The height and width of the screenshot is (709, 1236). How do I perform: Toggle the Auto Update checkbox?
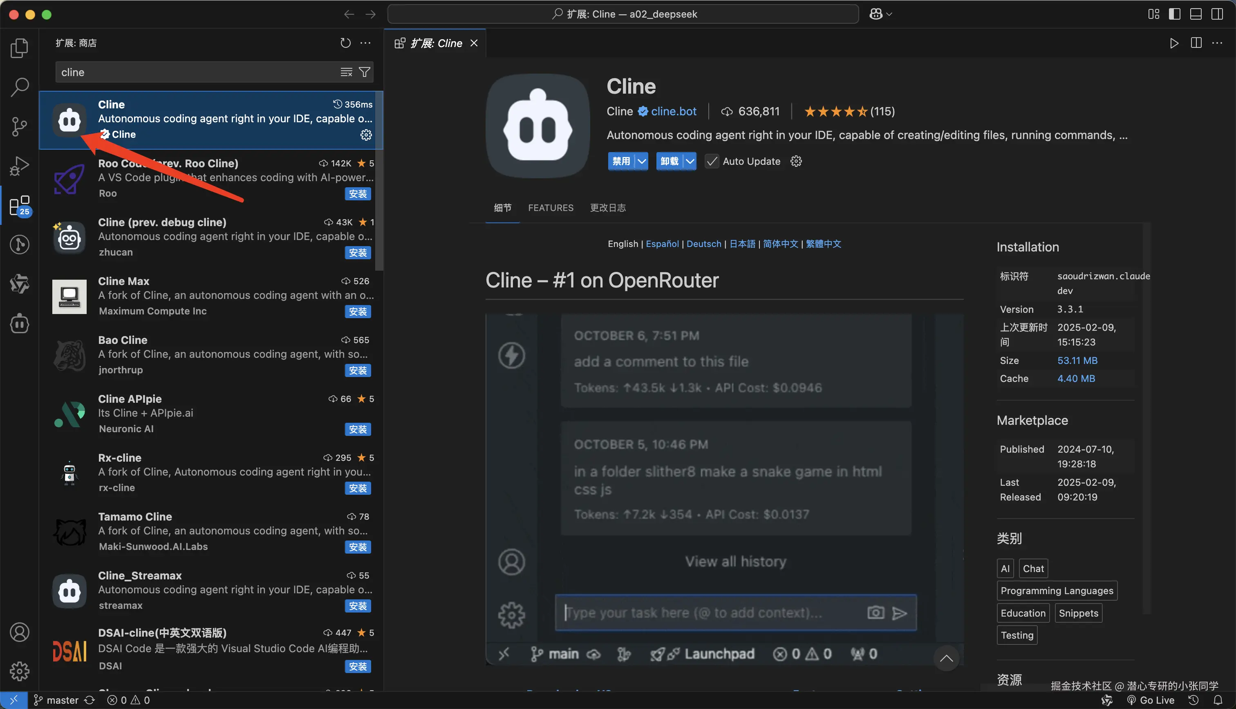click(712, 161)
